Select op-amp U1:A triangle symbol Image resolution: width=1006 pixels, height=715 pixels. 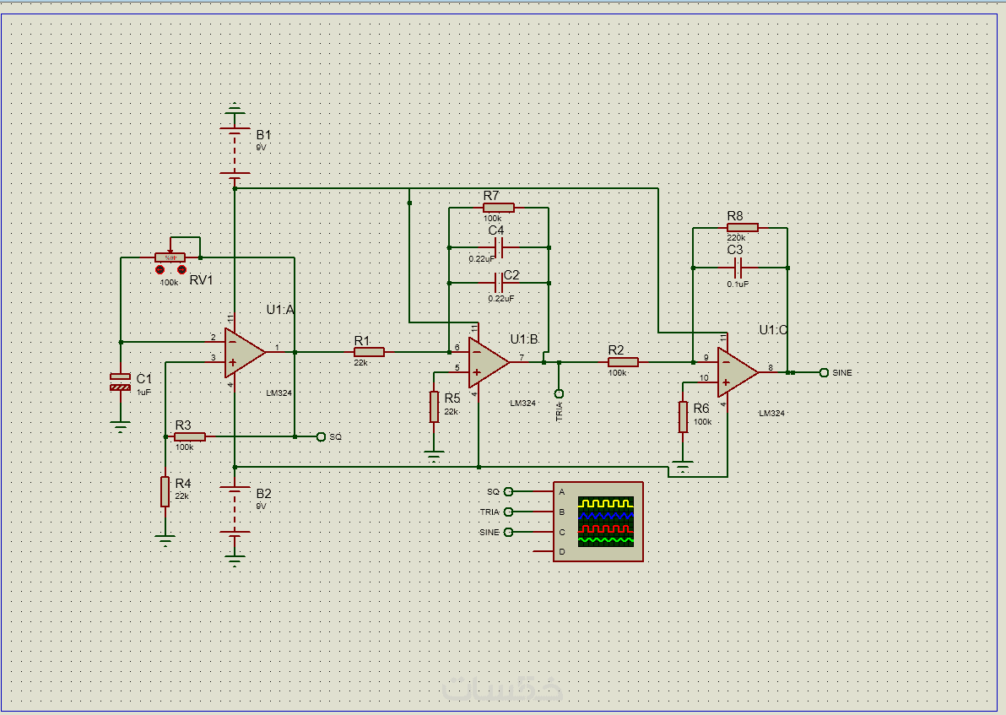point(245,352)
